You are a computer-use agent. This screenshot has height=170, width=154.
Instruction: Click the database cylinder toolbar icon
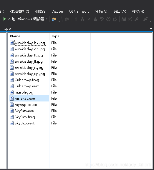pyautogui.click(x=124, y=19)
